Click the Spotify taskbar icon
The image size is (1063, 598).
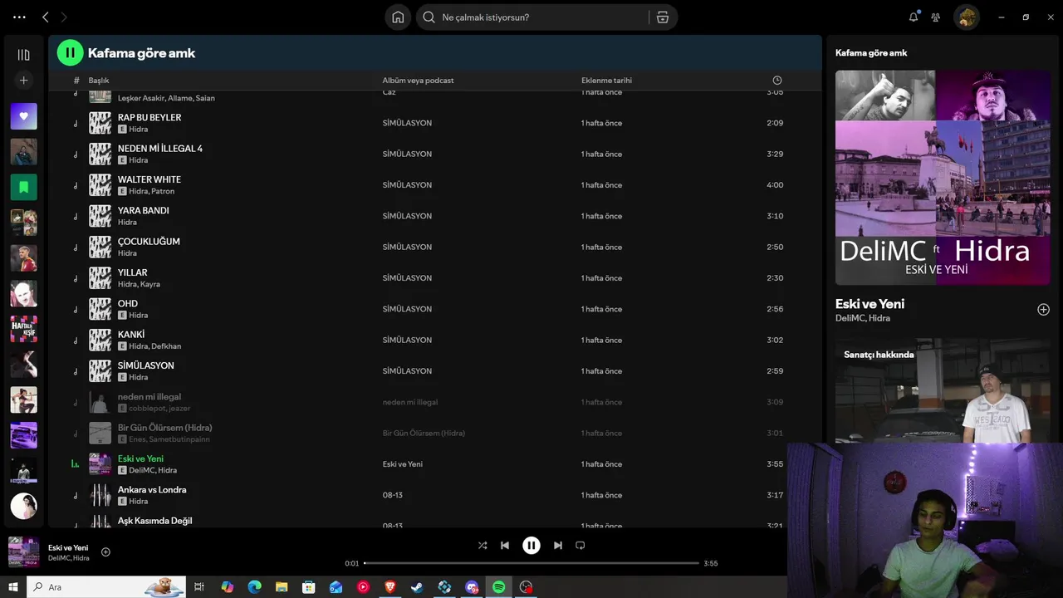click(498, 587)
